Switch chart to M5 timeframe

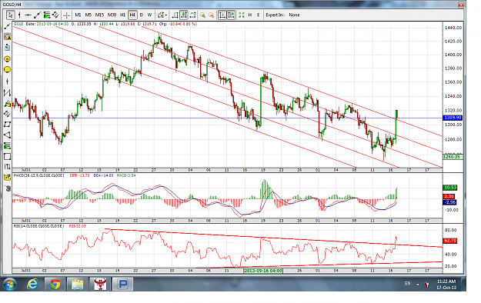[88, 15]
